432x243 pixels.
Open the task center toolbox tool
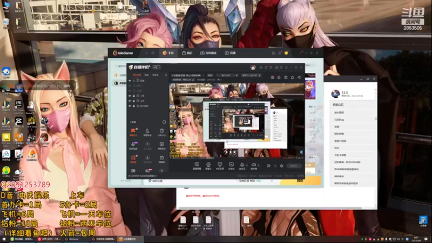pos(161,132)
